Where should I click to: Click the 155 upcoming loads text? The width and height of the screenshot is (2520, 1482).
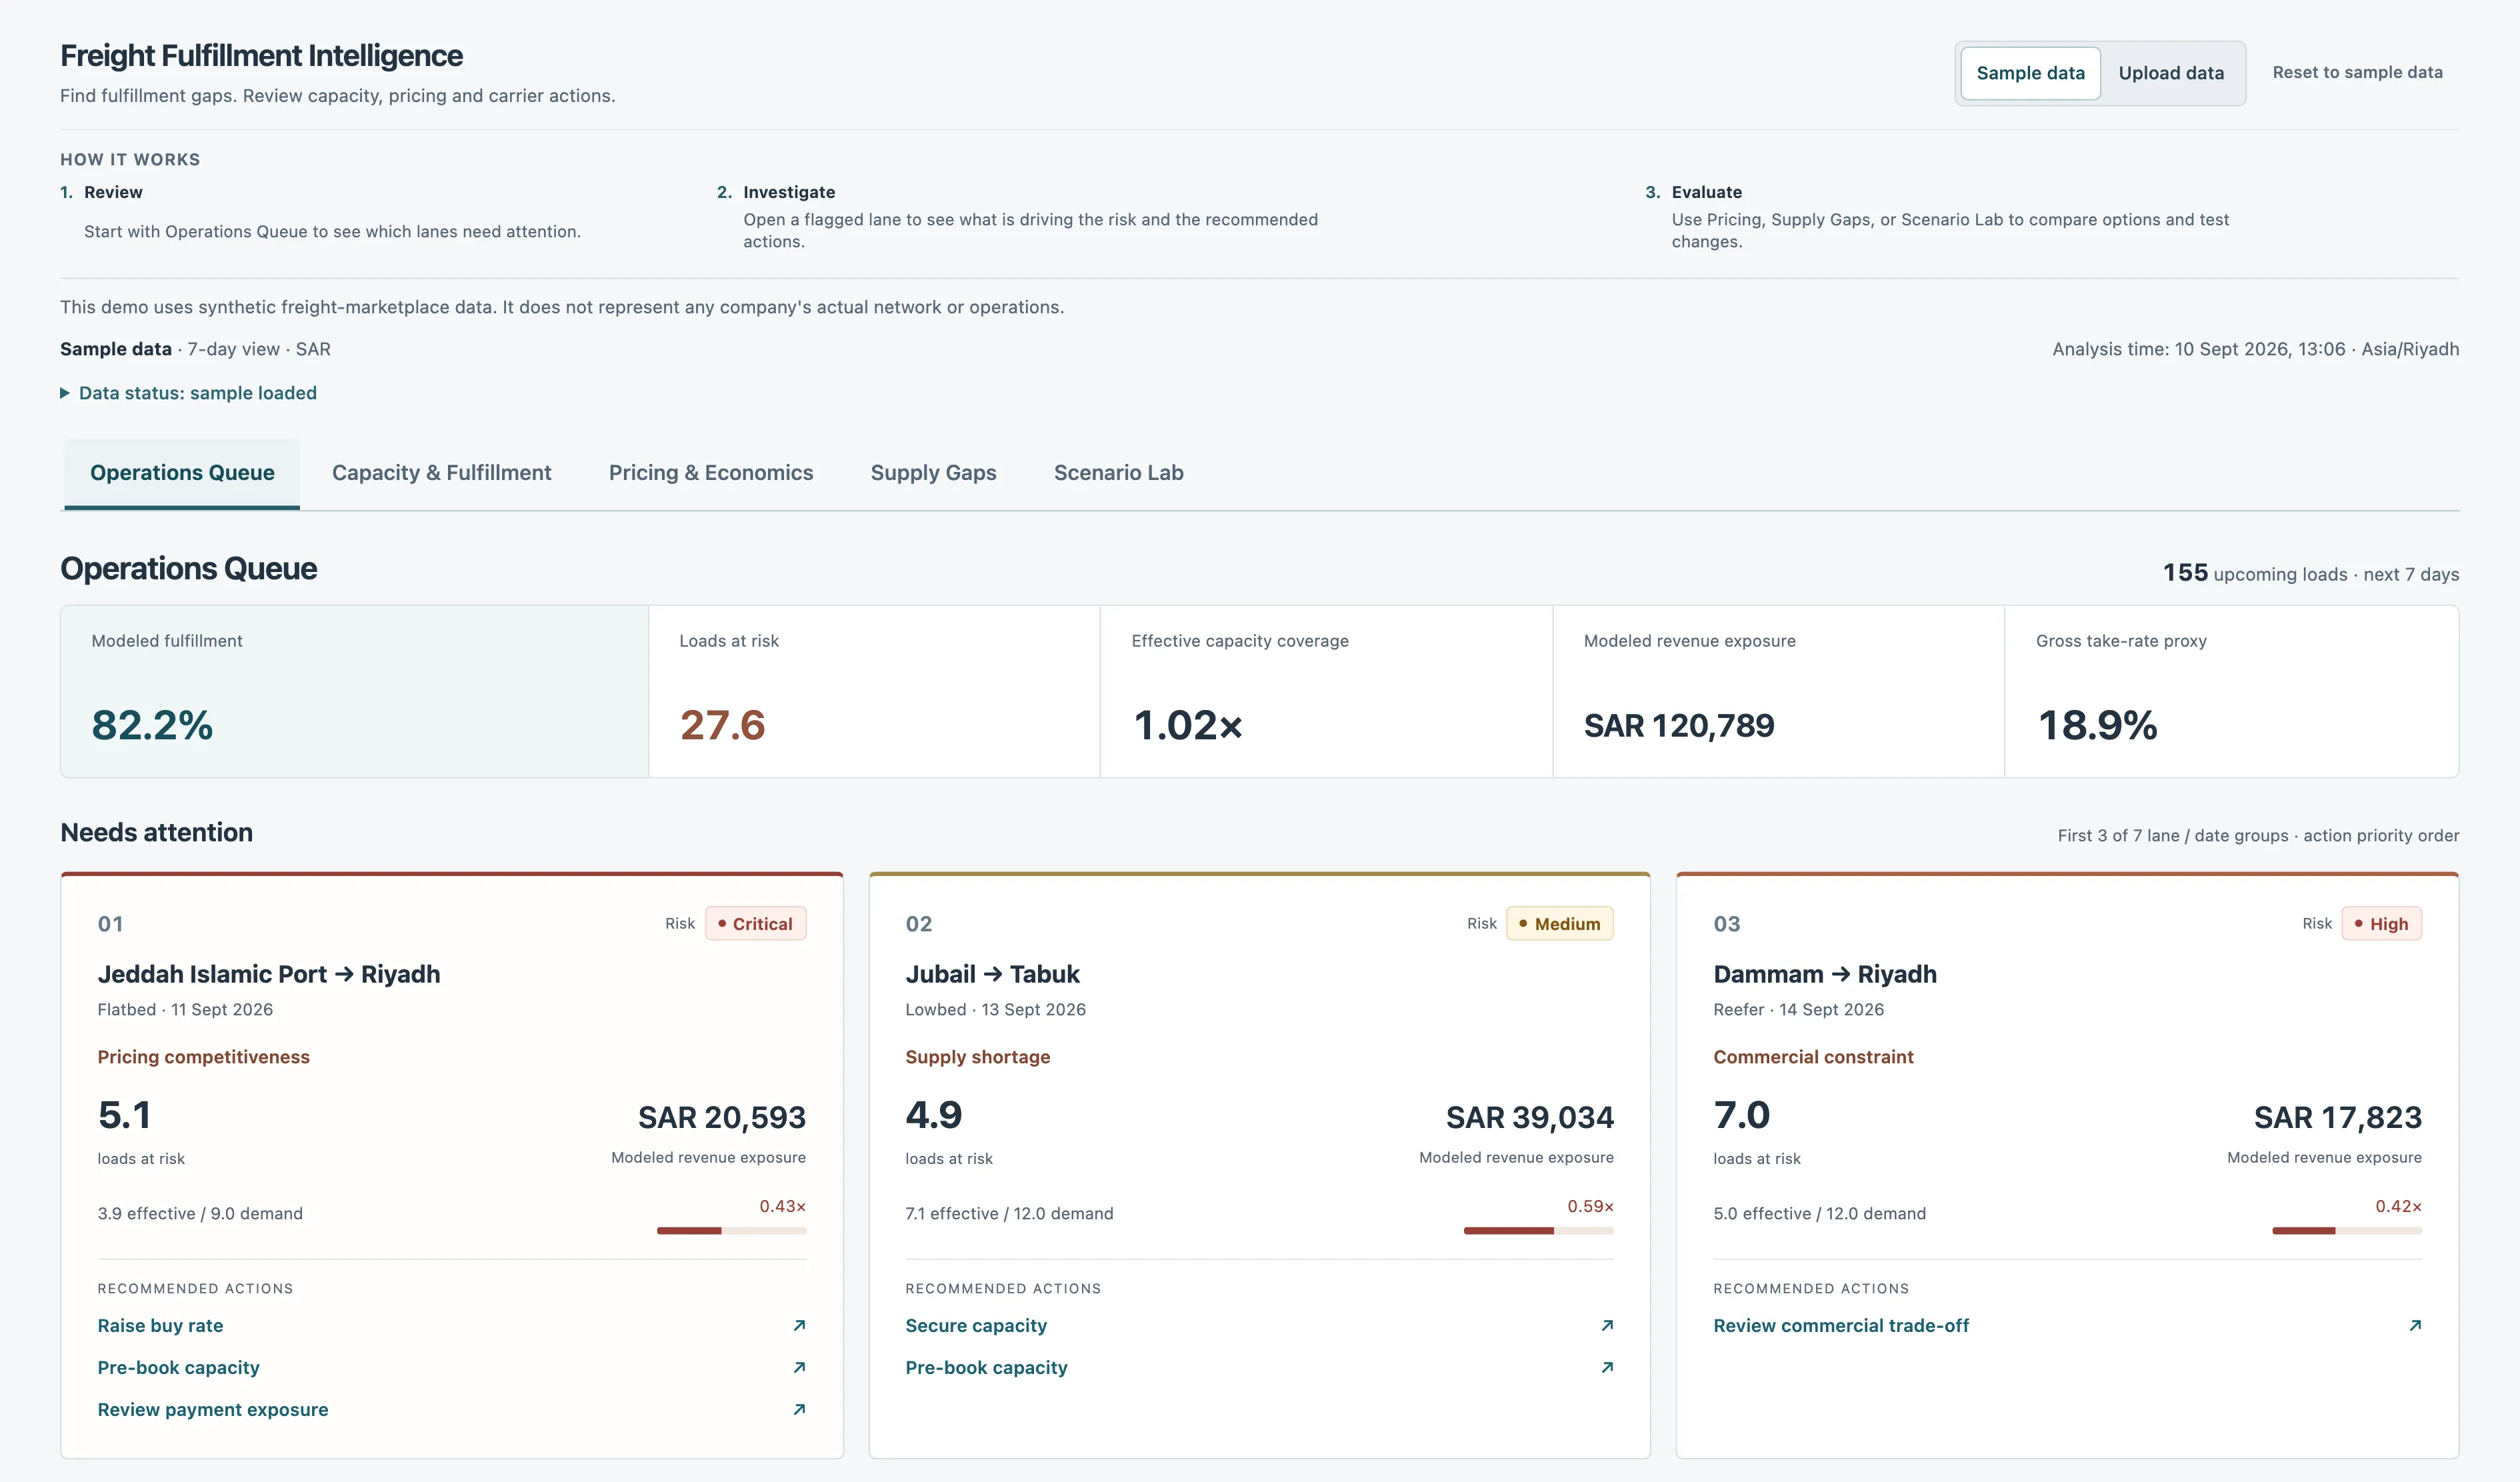point(2310,573)
